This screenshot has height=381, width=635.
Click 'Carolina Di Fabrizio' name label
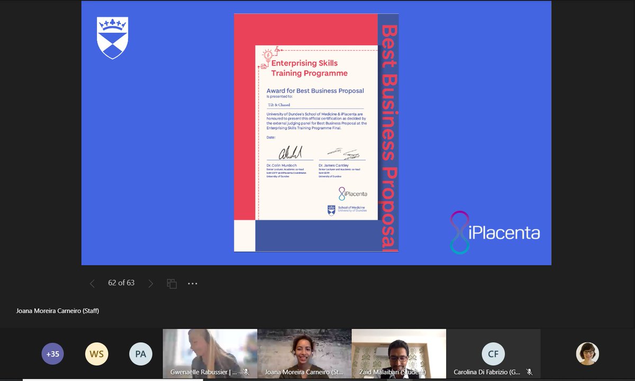coord(487,373)
